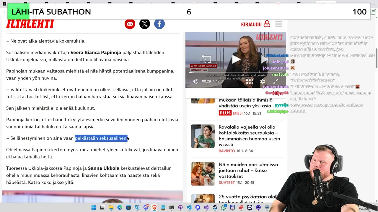Share the article on Facebook

159,24
